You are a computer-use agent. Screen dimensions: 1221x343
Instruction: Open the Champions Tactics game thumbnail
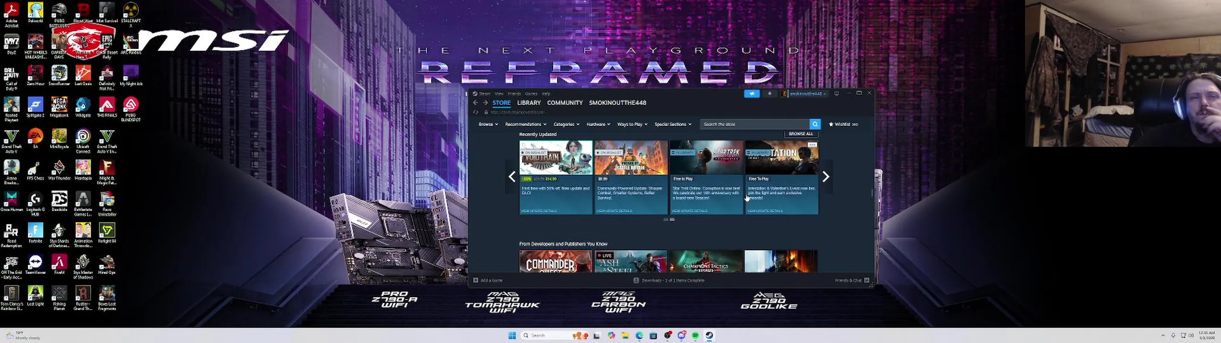pyautogui.click(x=706, y=262)
